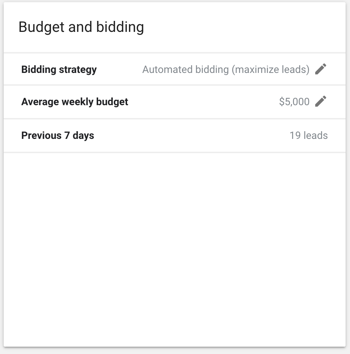Click the "(maximize leads)" parenthetical text
The height and width of the screenshot is (354, 350).
(x=271, y=70)
